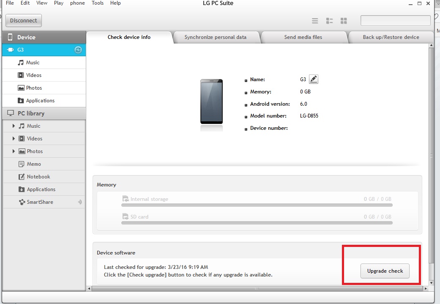
Task: Click the Internal storage icon
Action: click(126, 199)
